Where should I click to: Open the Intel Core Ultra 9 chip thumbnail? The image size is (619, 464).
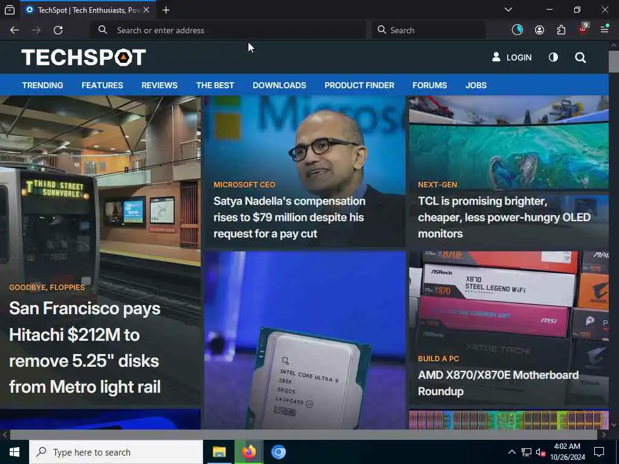coord(305,340)
